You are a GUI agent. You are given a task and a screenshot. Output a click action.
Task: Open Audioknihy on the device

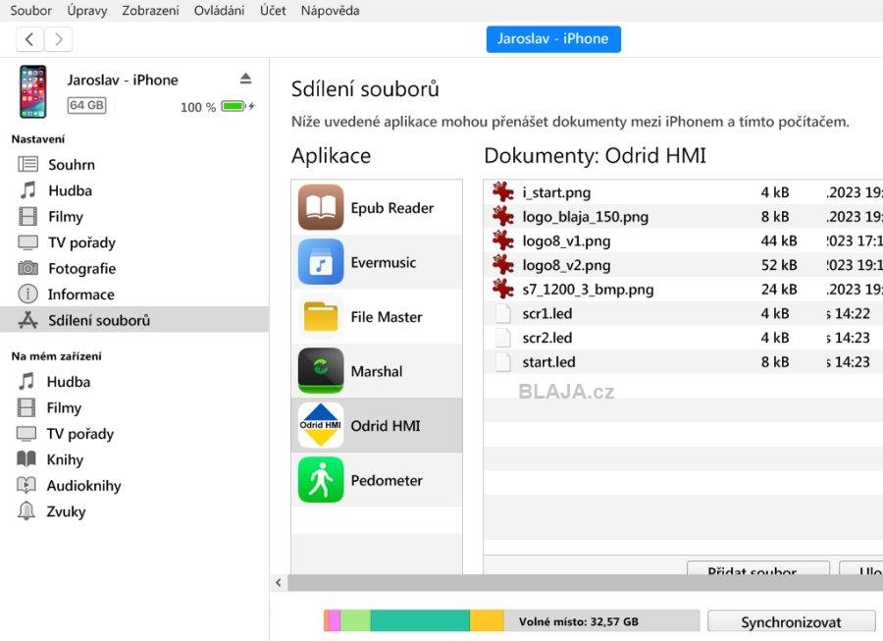tap(134, 486)
